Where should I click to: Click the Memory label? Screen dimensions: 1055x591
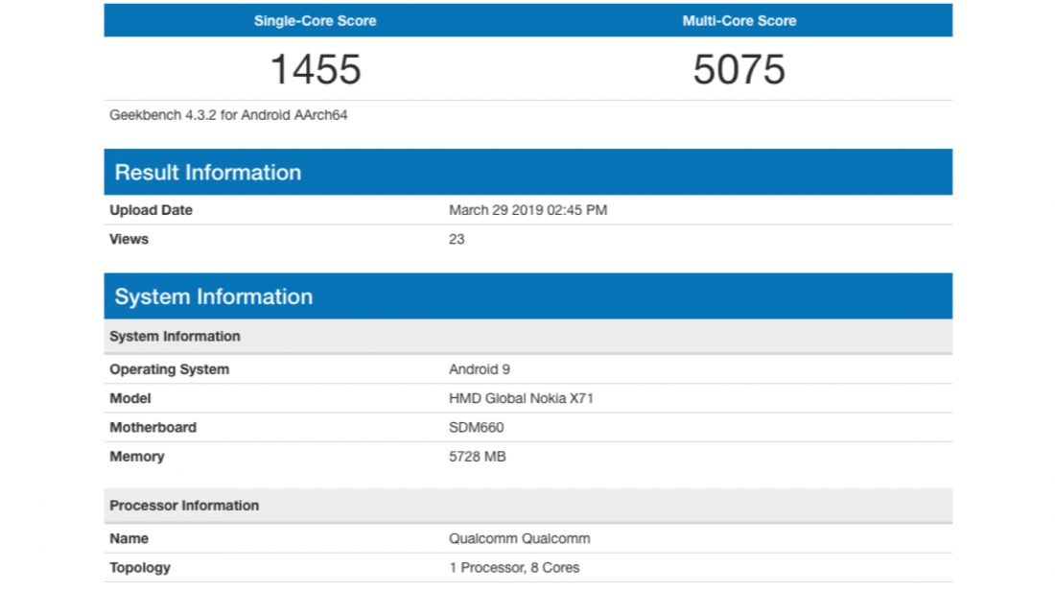point(136,457)
